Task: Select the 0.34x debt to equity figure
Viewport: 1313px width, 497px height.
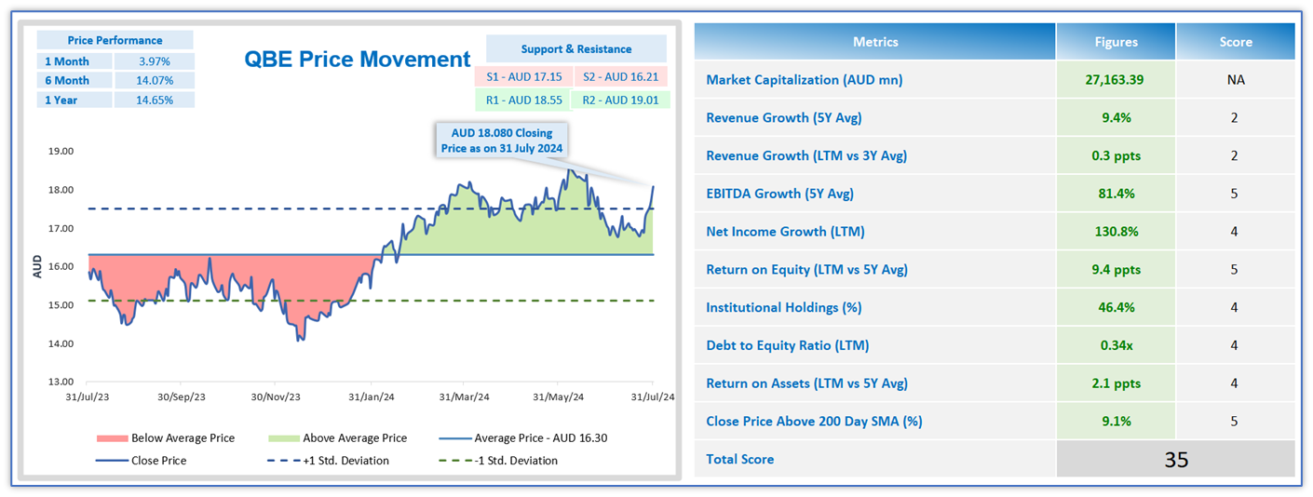Action: tap(1116, 345)
